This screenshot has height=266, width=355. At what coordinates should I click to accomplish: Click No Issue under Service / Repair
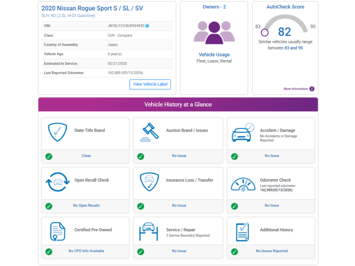[x=179, y=251]
